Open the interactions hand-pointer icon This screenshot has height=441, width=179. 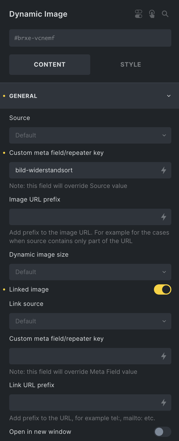(152, 14)
